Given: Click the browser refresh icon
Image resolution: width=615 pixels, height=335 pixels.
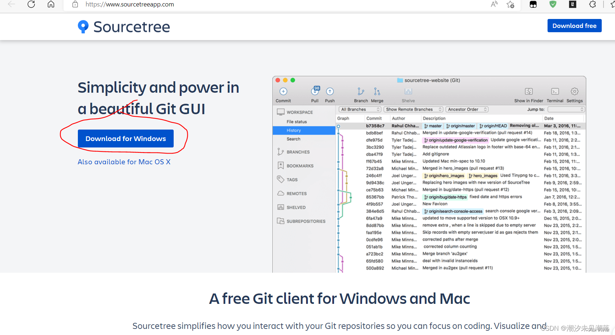Looking at the screenshot, I should coord(31,4).
